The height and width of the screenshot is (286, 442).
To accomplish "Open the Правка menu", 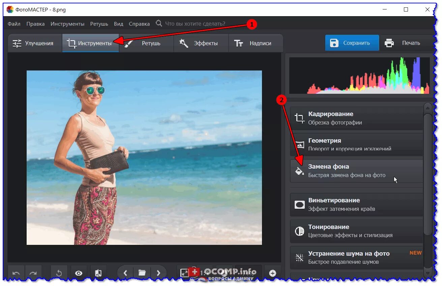I will click(x=35, y=24).
